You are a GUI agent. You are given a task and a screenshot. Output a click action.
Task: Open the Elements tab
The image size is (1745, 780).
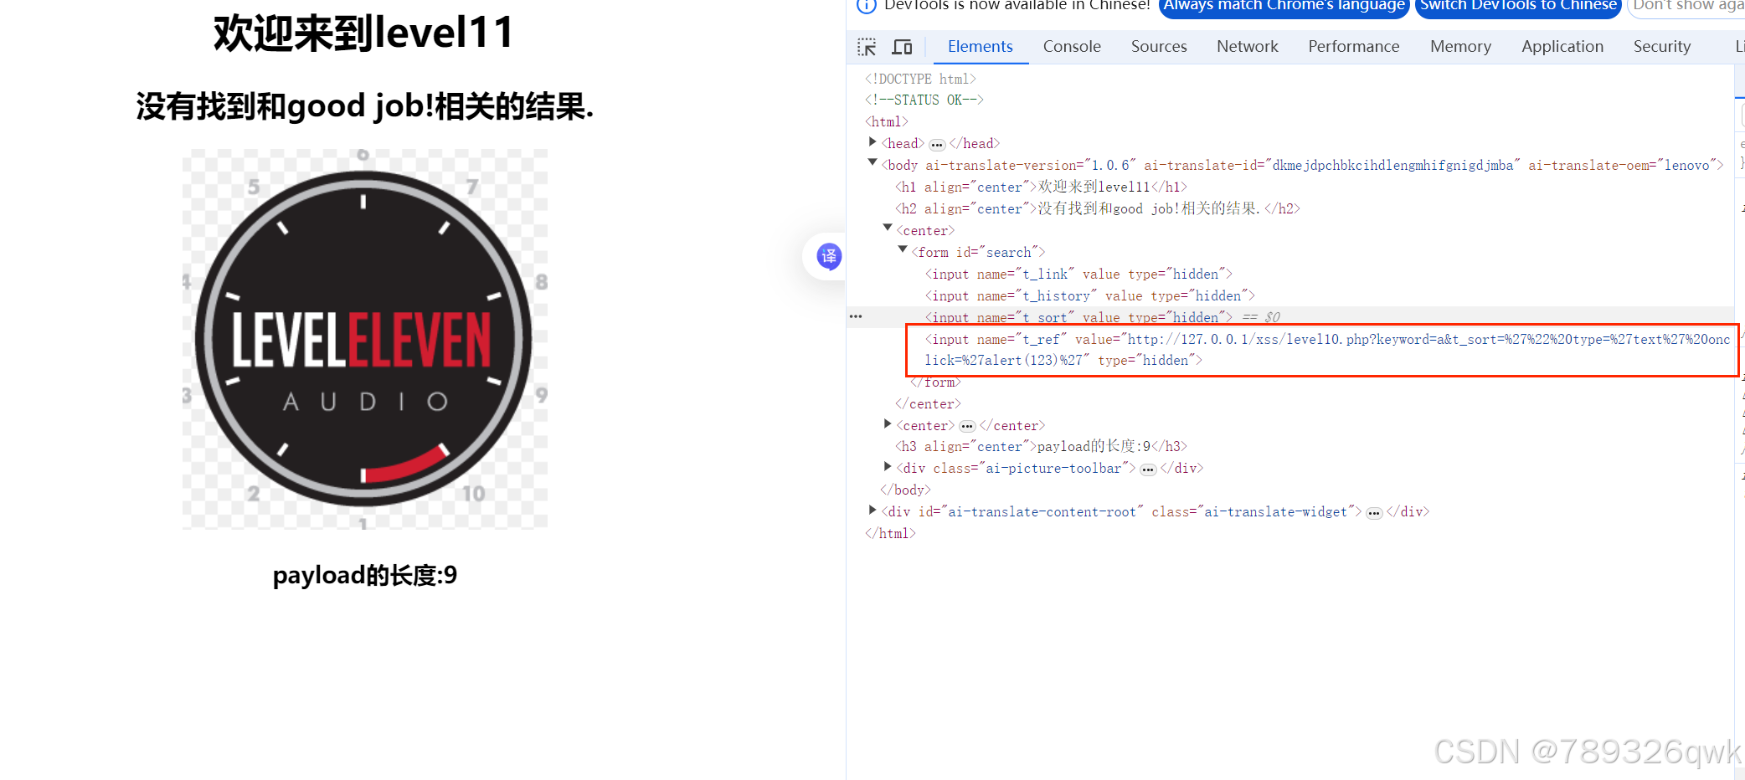pyautogui.click(x=980, y=47)
